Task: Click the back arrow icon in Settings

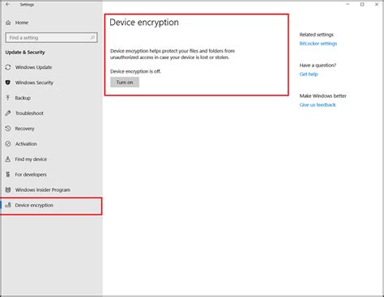Action: point(8,4)
